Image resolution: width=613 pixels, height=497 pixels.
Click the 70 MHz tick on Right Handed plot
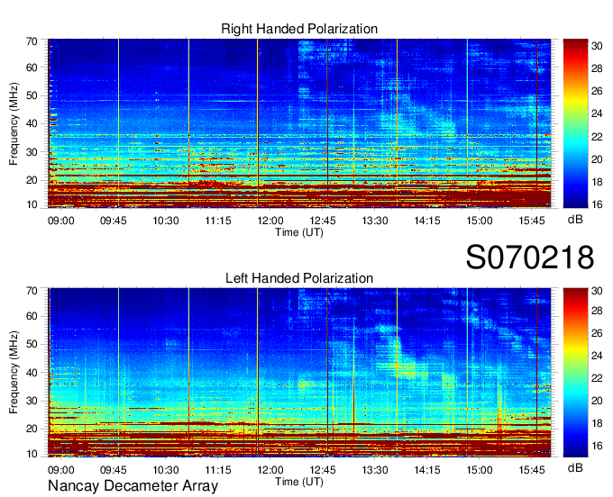coord(32,41)
